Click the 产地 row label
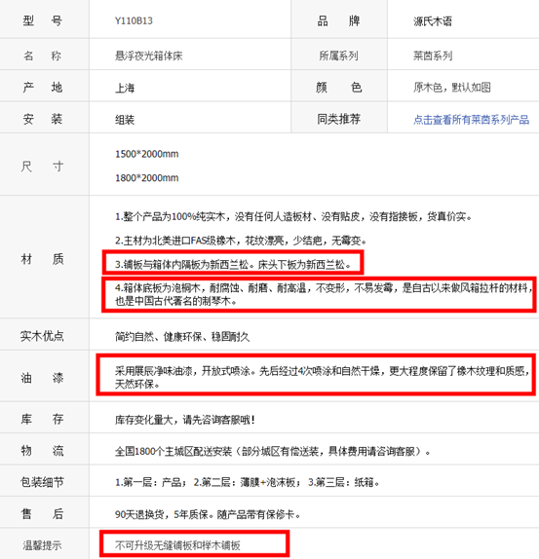The height and width of the screenshot is (559, 539). (x=43, y=88)
